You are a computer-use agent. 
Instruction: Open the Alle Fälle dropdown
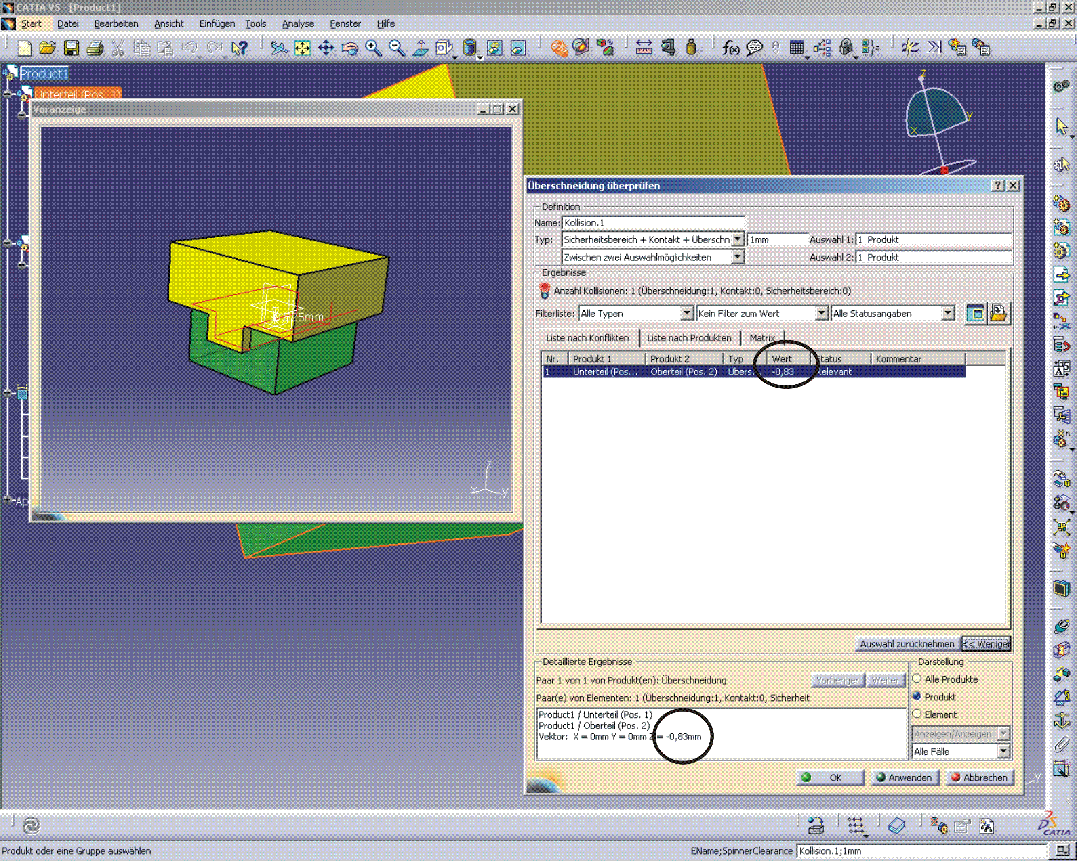coord(1003,751)
